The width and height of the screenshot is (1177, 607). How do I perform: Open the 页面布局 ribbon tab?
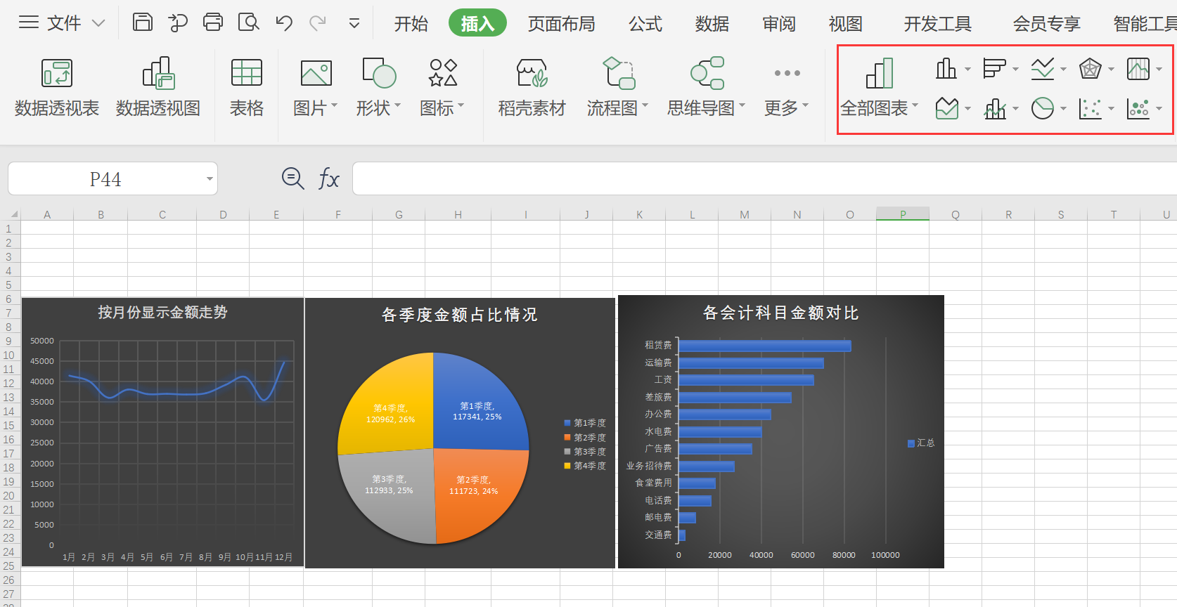pos(561,24)
